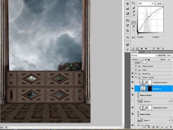This screenshot has width=173, height=130.
Task: Show the Pflanzen Säule group
Action: click(x=133, y=66)
